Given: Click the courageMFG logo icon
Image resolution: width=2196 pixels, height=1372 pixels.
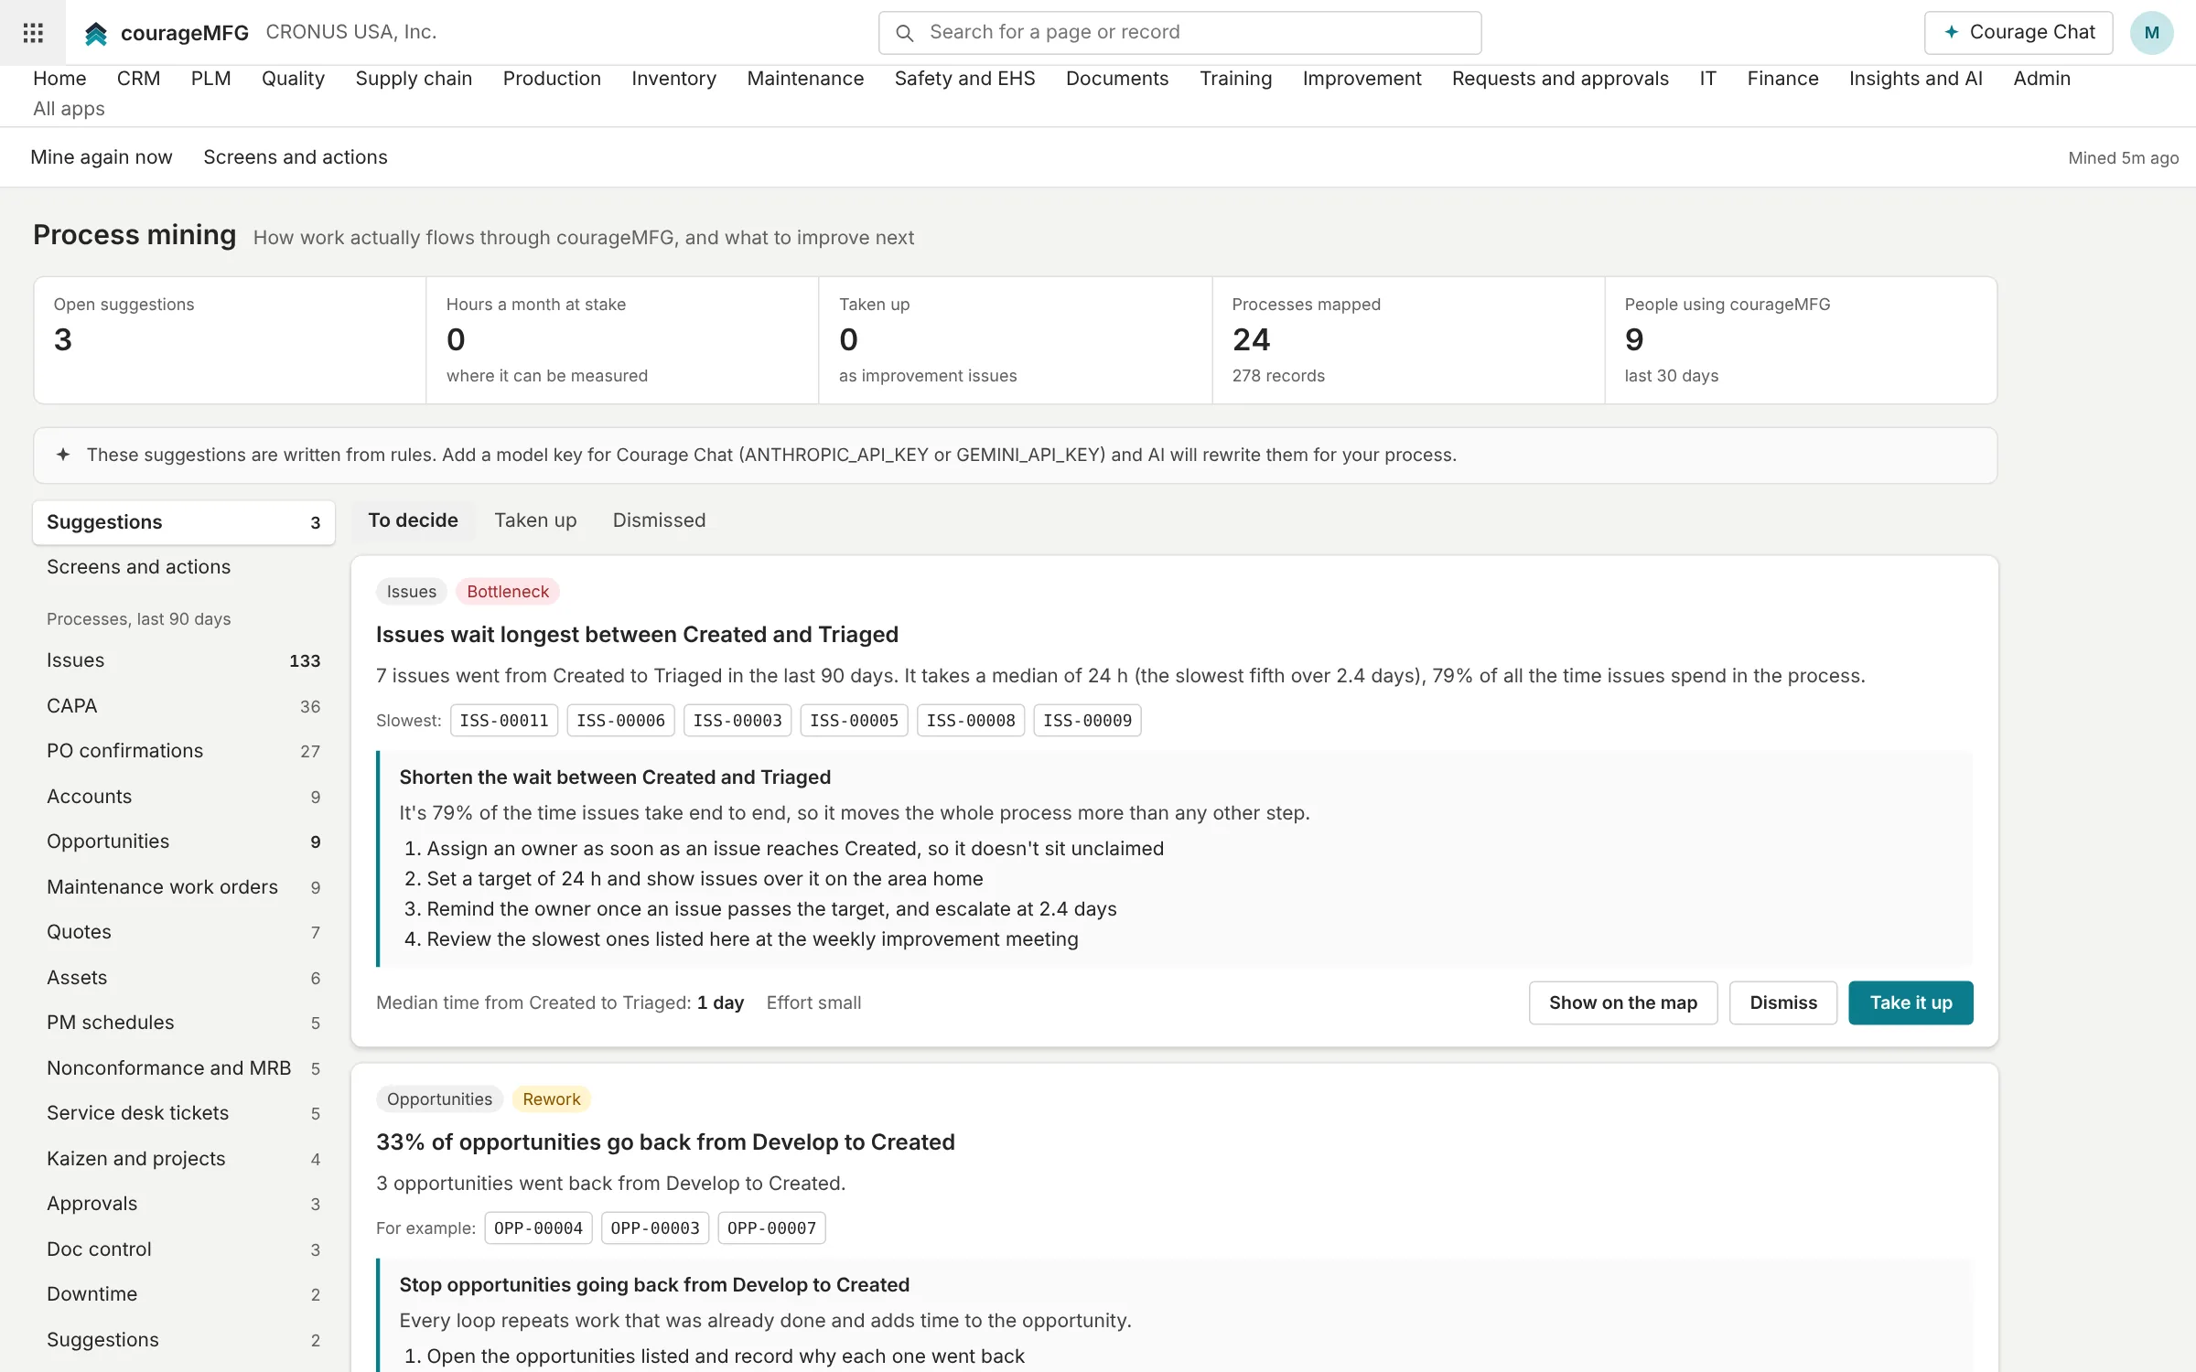Looking at the screenshot, I should pyautogui.click(x=96, y=34).
